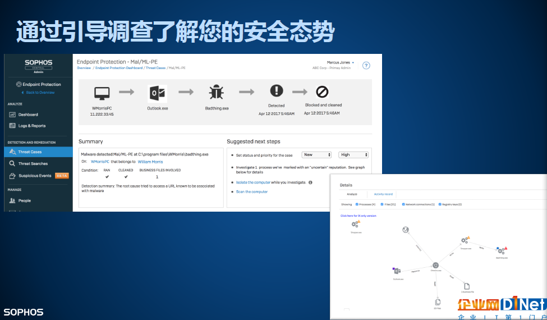
Task: Click the Sophos Central Admin logo
Action: coord(38,65)
